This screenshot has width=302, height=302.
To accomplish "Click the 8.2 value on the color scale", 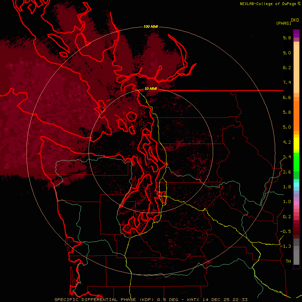I will [287, 67].
